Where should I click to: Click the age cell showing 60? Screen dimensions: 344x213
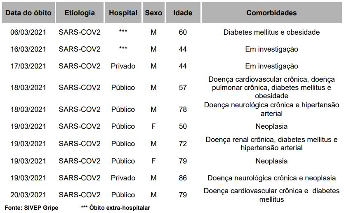click(183, 32)
